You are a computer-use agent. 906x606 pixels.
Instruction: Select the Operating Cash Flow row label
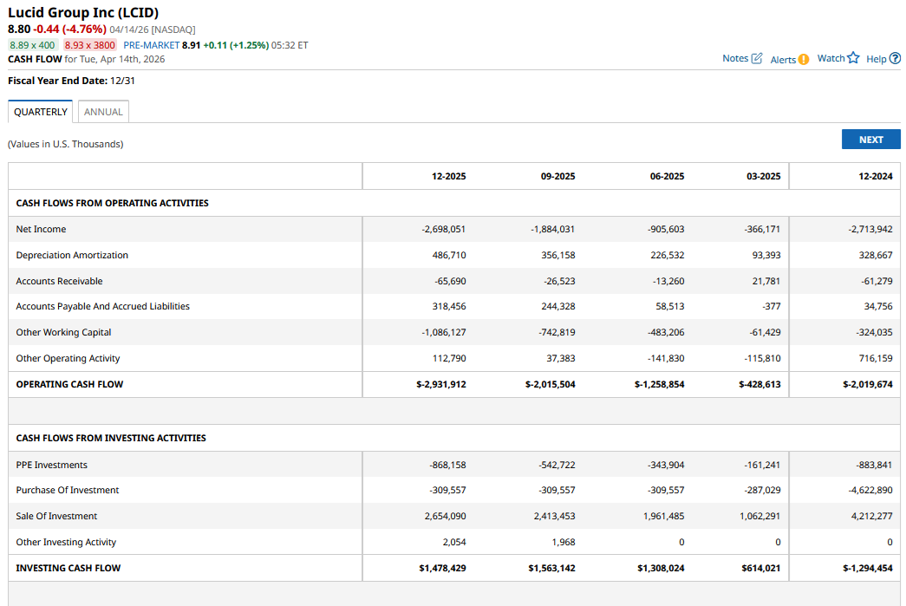tap(69, 384)
